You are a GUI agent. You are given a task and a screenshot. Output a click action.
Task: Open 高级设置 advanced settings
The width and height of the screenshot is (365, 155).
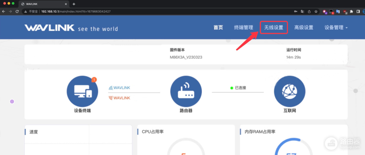coord(304,27)
